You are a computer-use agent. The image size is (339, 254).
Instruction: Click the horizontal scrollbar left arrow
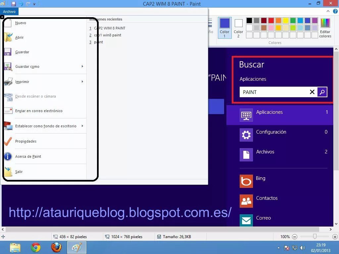point(3,230)
